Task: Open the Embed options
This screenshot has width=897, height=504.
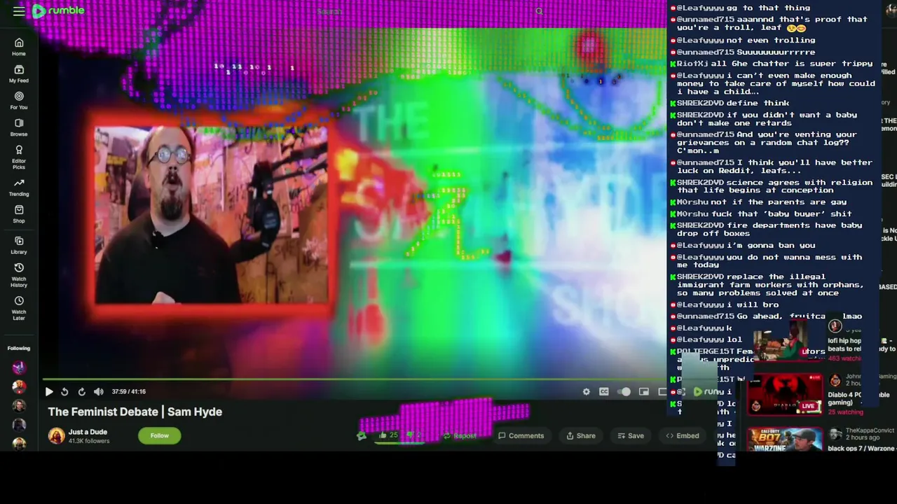Action: (x=683, y=435)
